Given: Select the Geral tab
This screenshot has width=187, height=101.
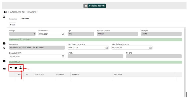Looking at the screenshot, I should tap(13, 25).
